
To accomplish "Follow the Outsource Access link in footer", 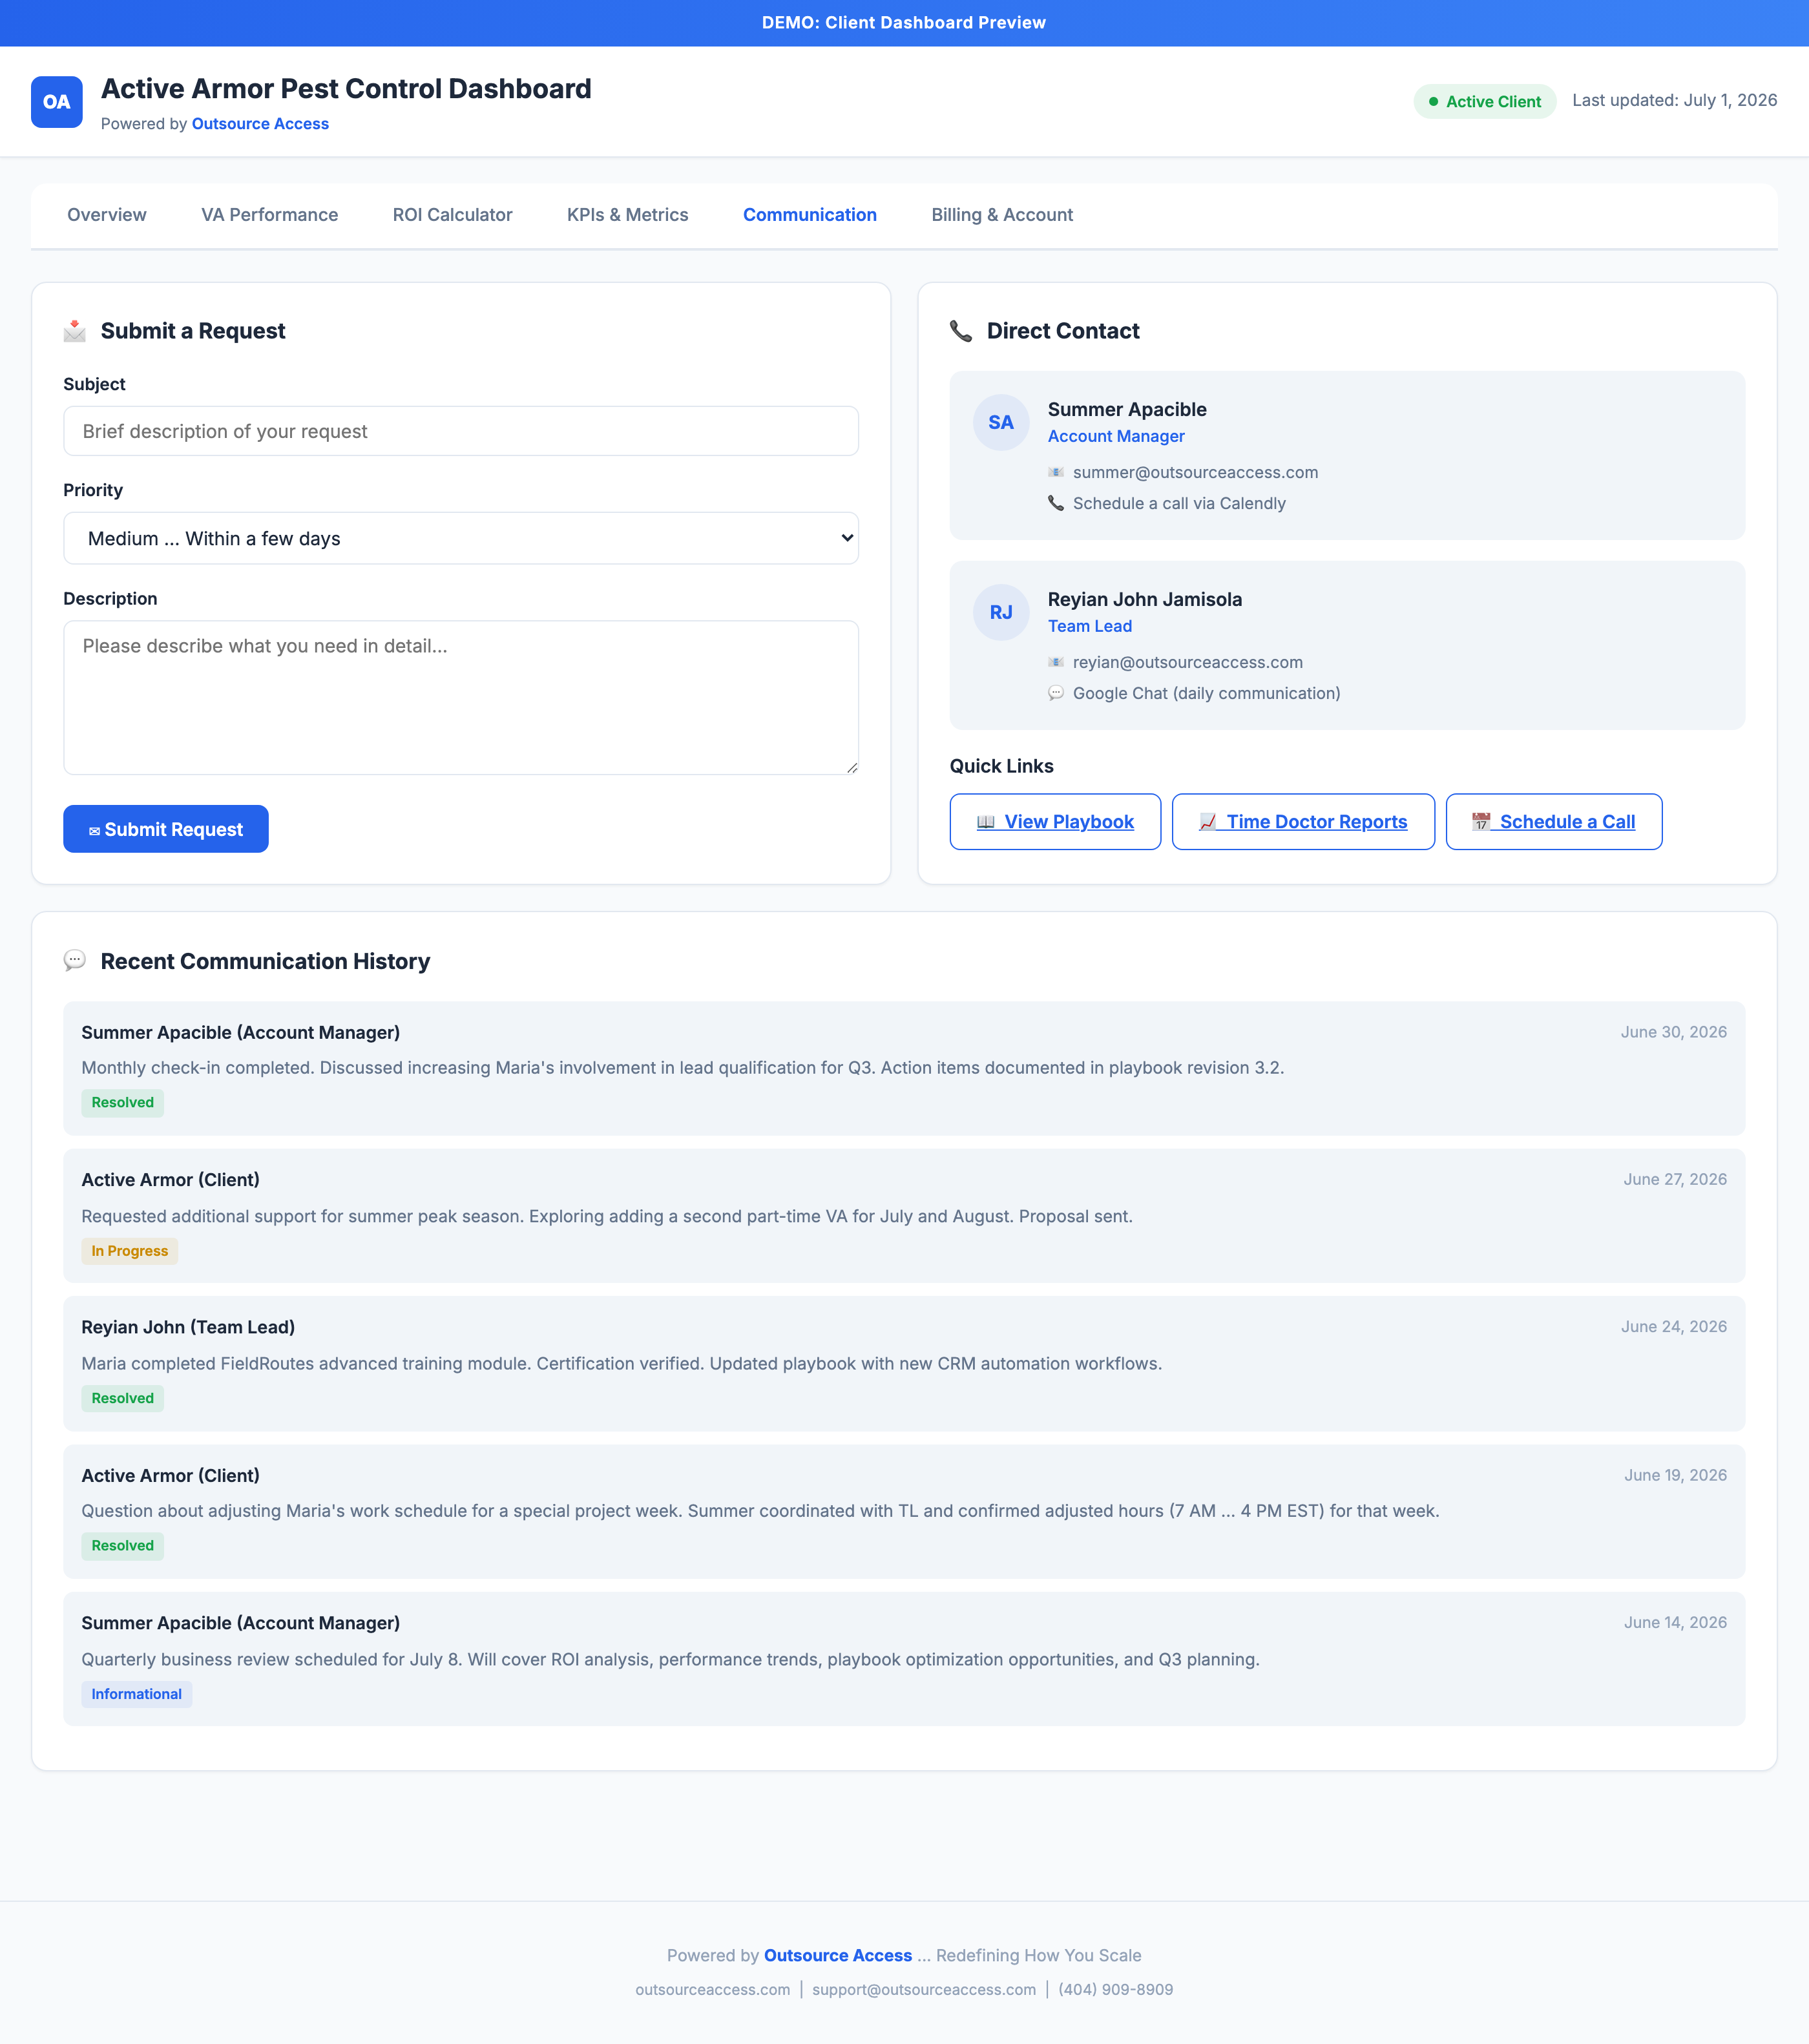I will [x=838, y=1955].
